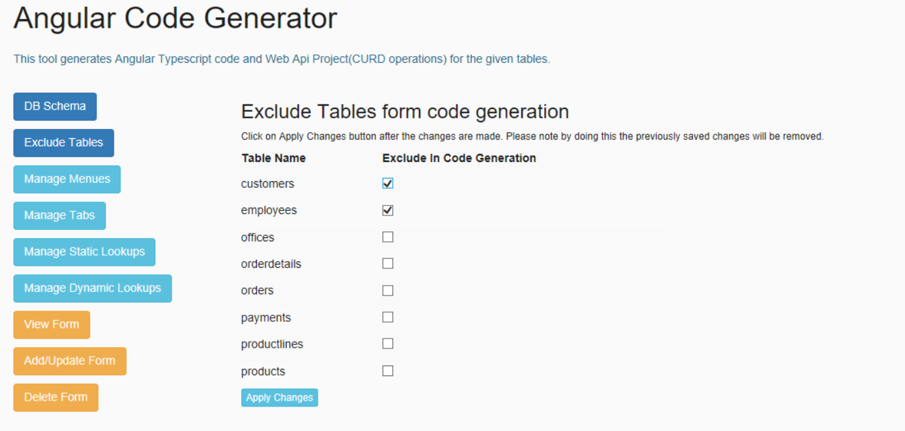Open the DB Schema section
This screenshot has height=431, width=905.
pyautogui.click(x=55, y=106)
